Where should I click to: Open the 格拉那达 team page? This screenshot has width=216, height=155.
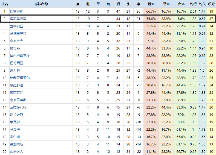[16, 85]
